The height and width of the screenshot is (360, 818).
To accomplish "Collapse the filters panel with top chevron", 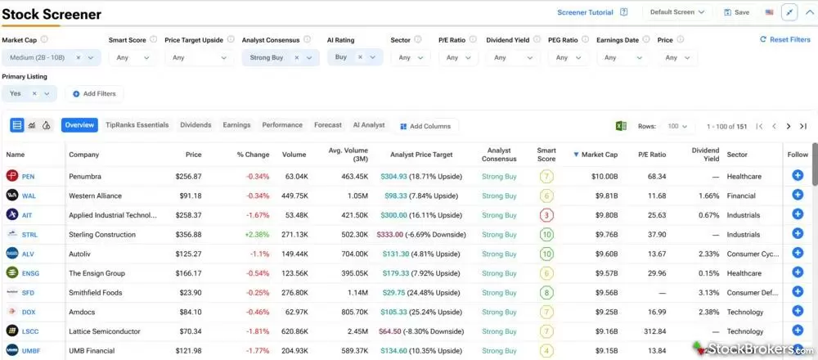I will (809, 12).
